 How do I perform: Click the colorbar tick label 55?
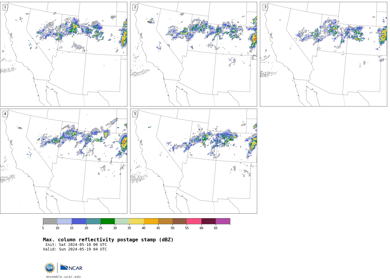click(187, 228)
